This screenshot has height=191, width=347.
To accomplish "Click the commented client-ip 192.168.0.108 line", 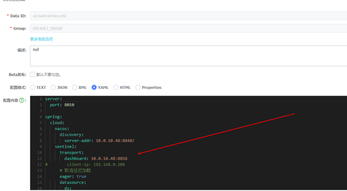I will click(x=85, y=165).
